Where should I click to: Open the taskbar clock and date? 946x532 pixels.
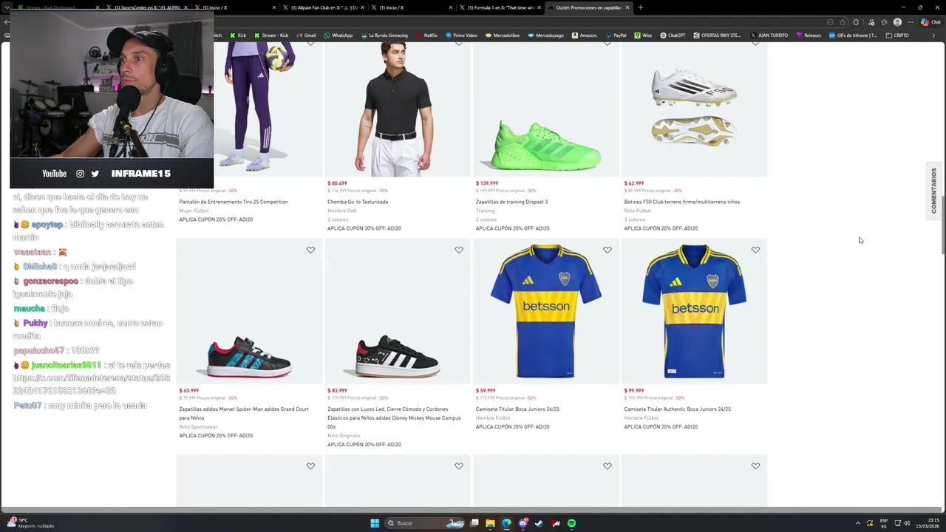[x=928, y=523]
